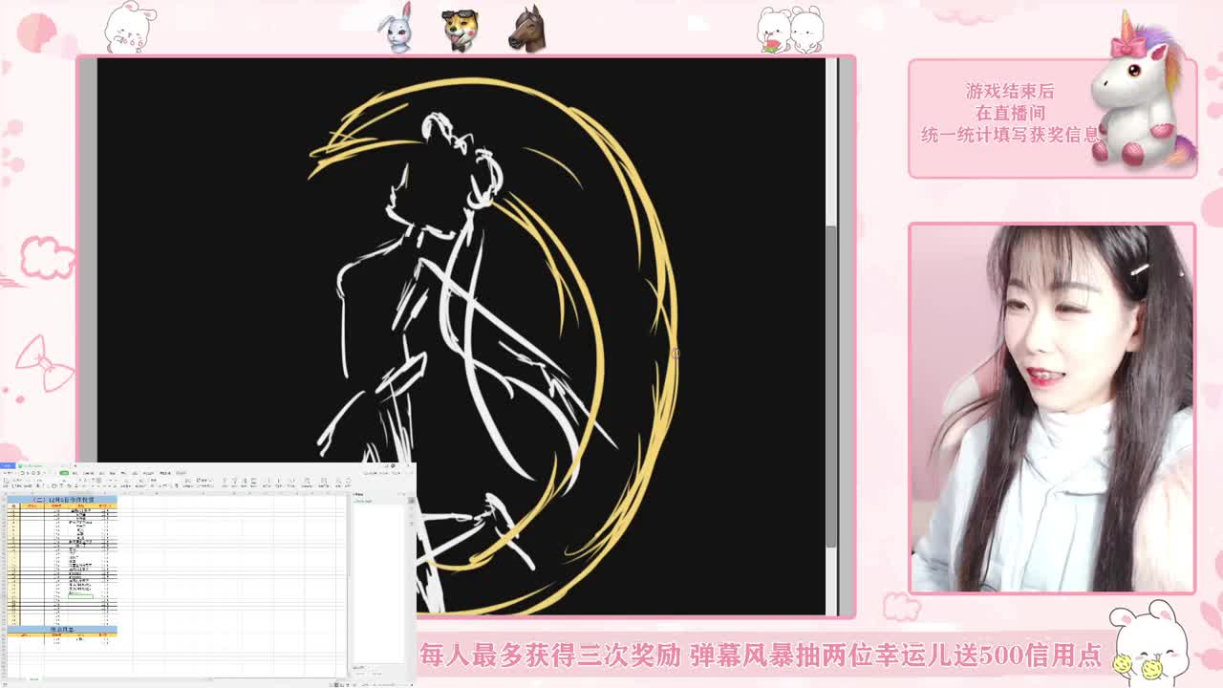Viewport: 1223px width, 688px height.
Task: Click the canvas vertical scrollbar thumb
Action: 831,386
